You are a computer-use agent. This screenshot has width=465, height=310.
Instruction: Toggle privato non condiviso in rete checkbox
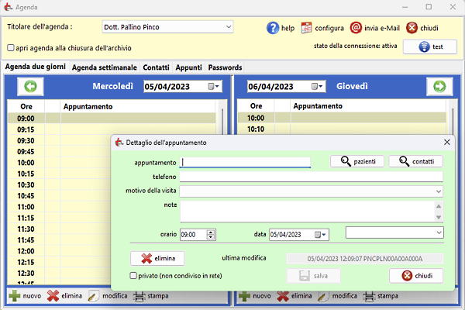(x=134, y=275)
